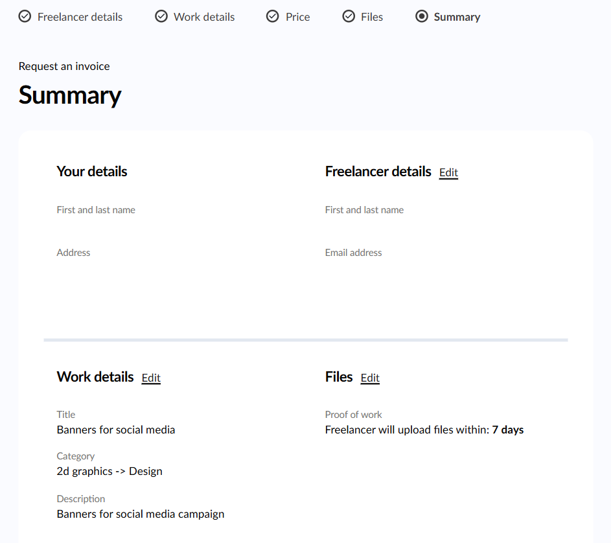Click the checkmark icon beside Freelancer details step

click(x=25, y=17)
